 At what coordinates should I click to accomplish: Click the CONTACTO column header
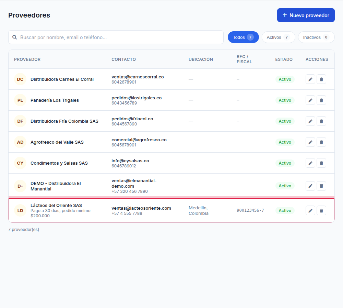coord(123,59)
